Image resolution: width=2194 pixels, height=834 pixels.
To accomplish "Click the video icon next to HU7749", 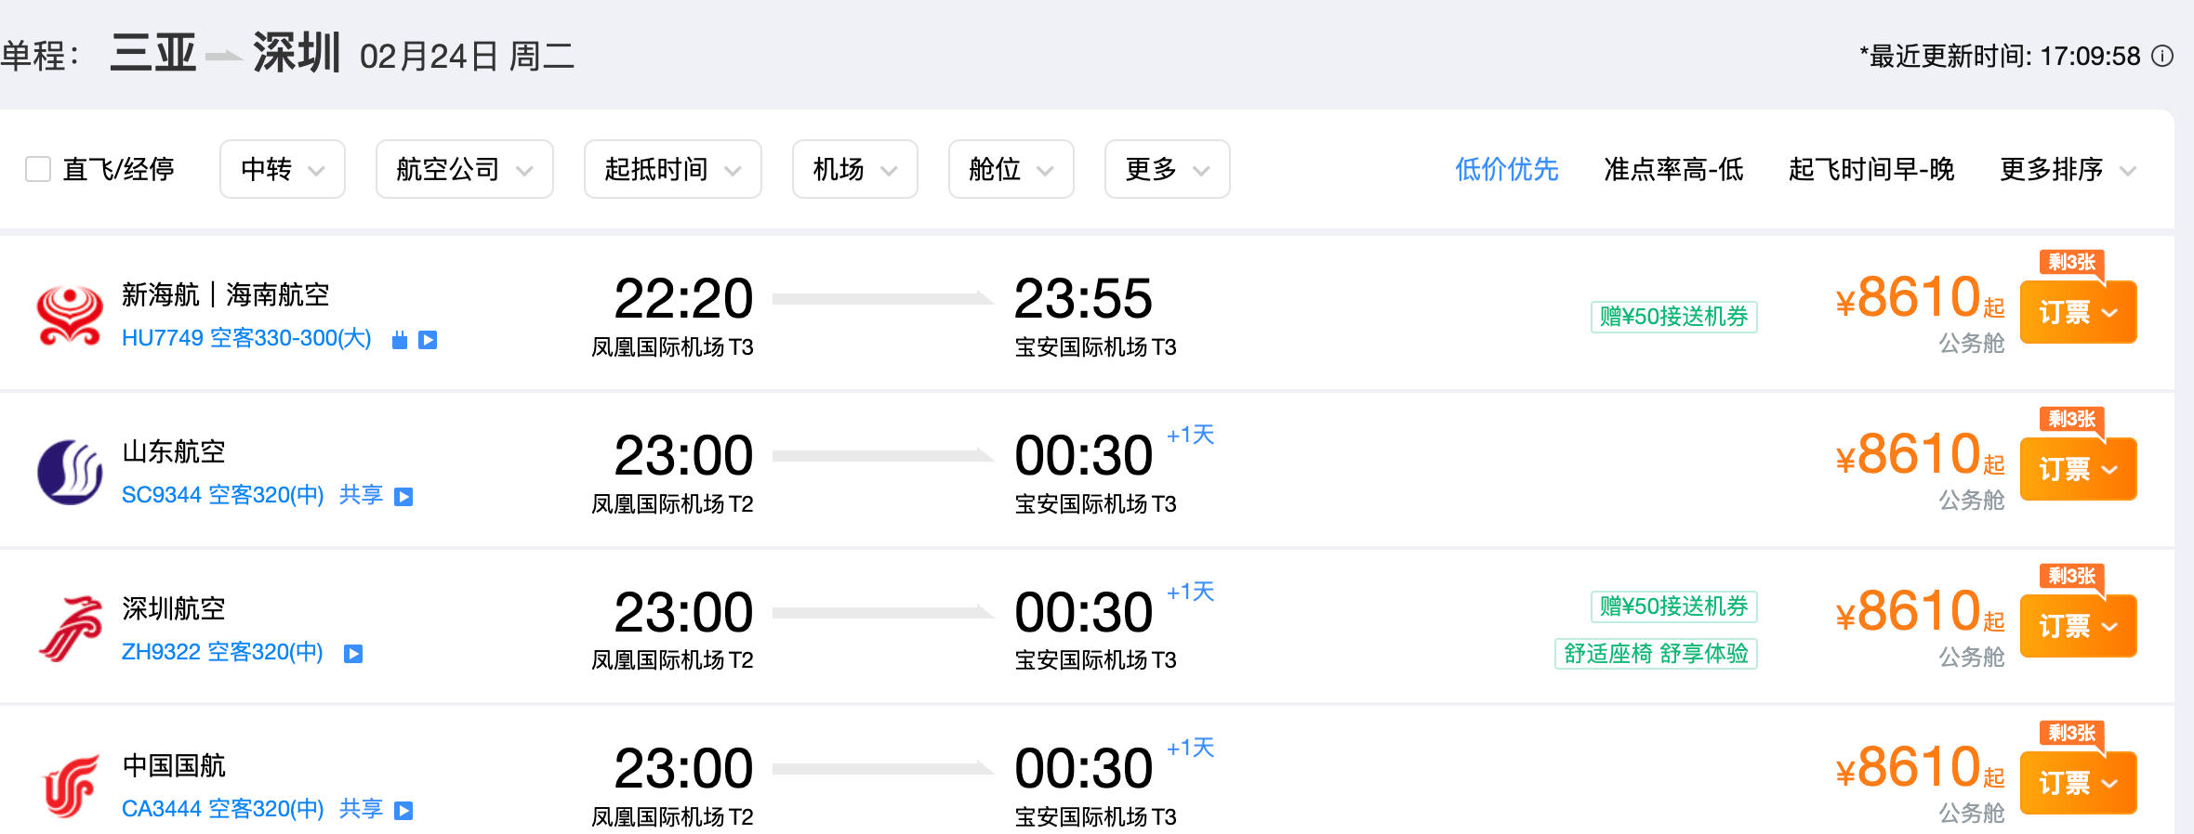I will click(428, 340).
